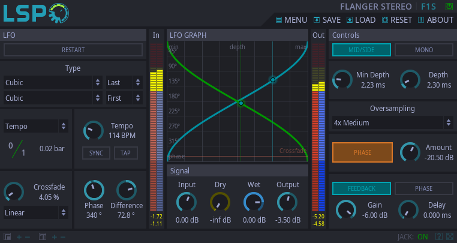Click the plus next to the font icon

[54, 237]
